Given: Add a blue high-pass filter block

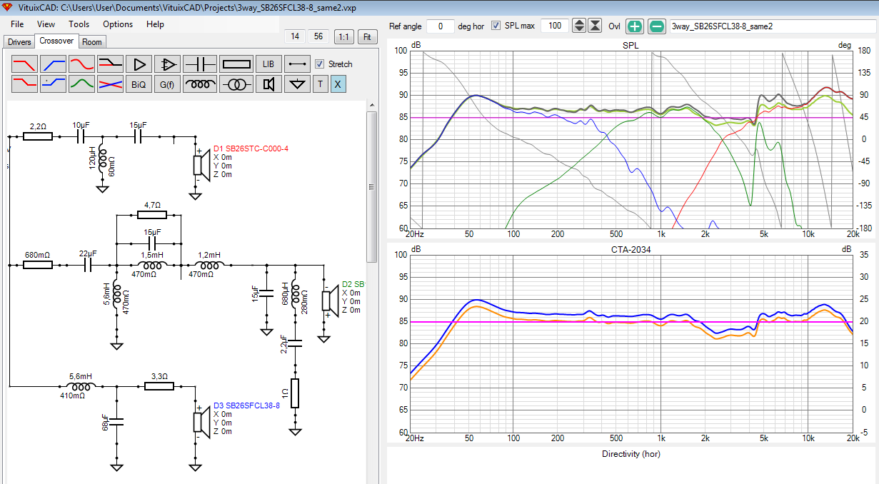Looking at the screenshot, I should pos(54,64).
